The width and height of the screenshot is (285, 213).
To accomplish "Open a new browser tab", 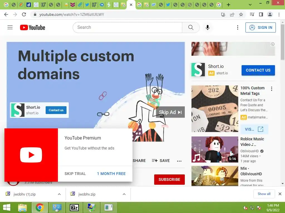I will click(x=229, y=5).
